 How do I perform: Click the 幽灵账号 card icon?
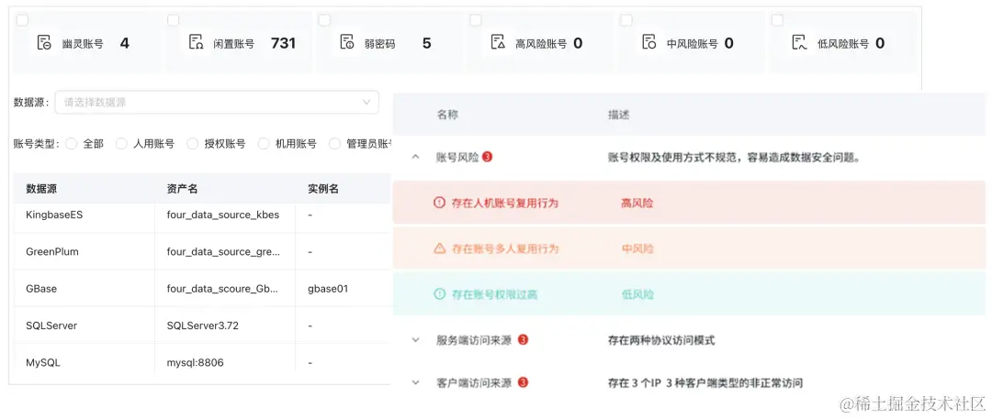click(x=44, y=43)
